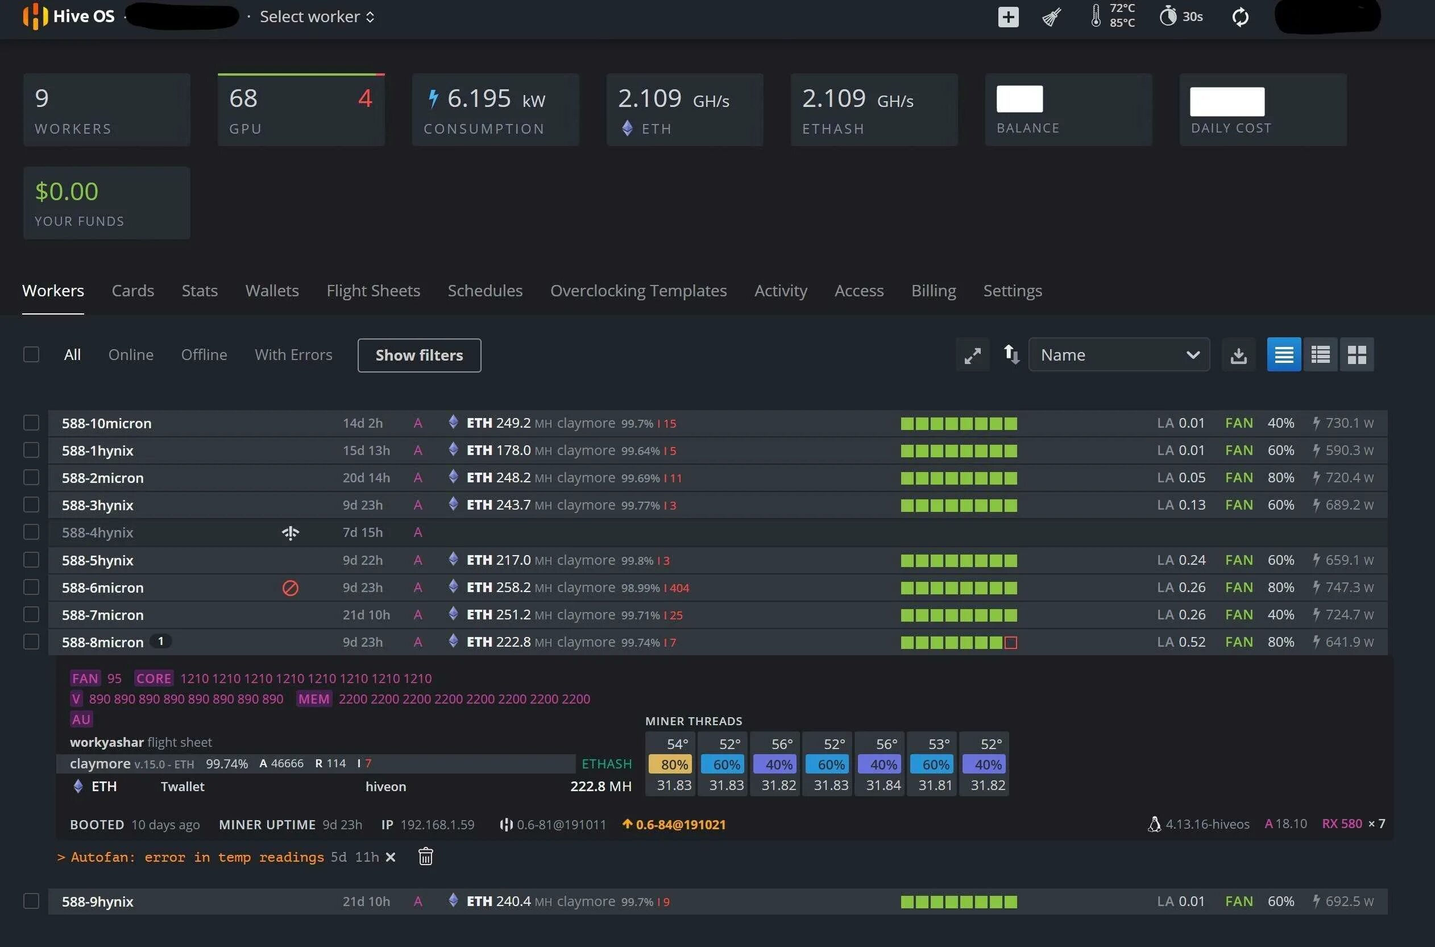
Task: Tick the select-all workers checkbox
Action: click(x=31, y=354)
